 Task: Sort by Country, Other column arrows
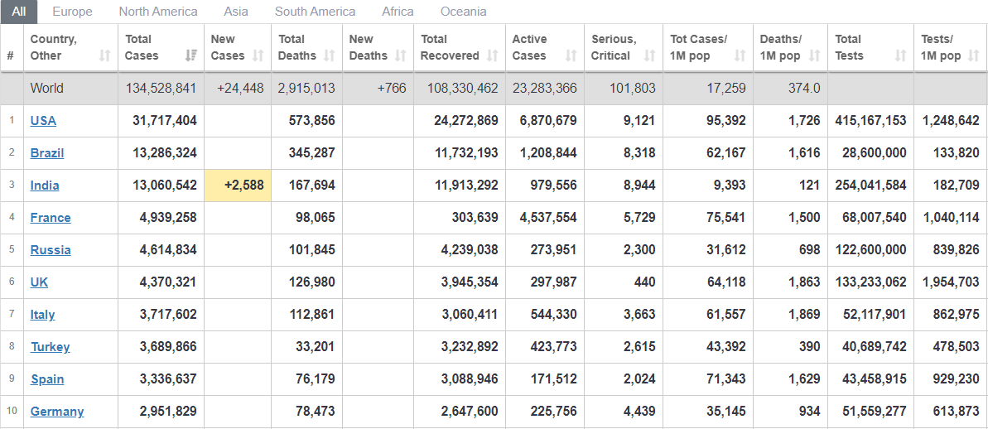(x=105, y=55)
